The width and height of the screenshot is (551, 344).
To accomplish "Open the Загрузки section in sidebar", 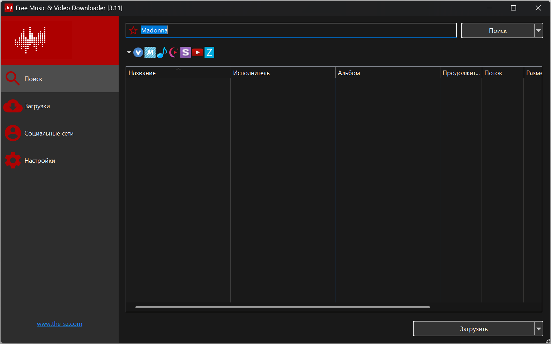I will coord(60,106).
